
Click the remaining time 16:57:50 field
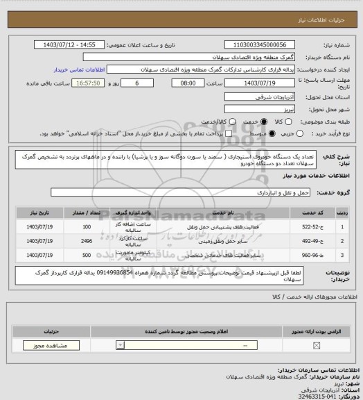tap(88, 83)
